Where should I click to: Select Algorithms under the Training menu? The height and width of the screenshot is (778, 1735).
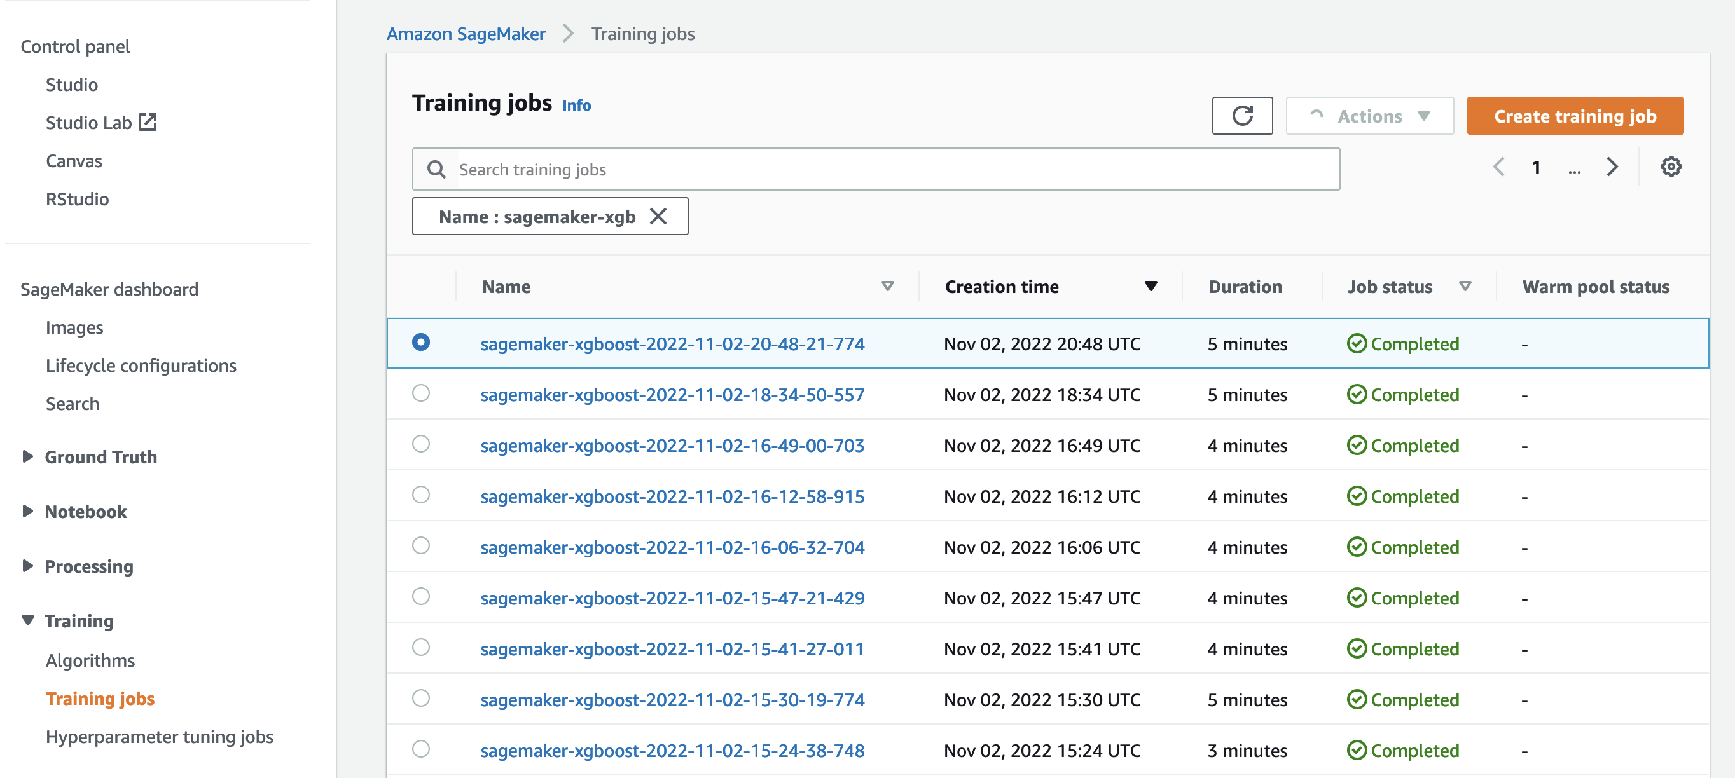click(x=90, y=660)
